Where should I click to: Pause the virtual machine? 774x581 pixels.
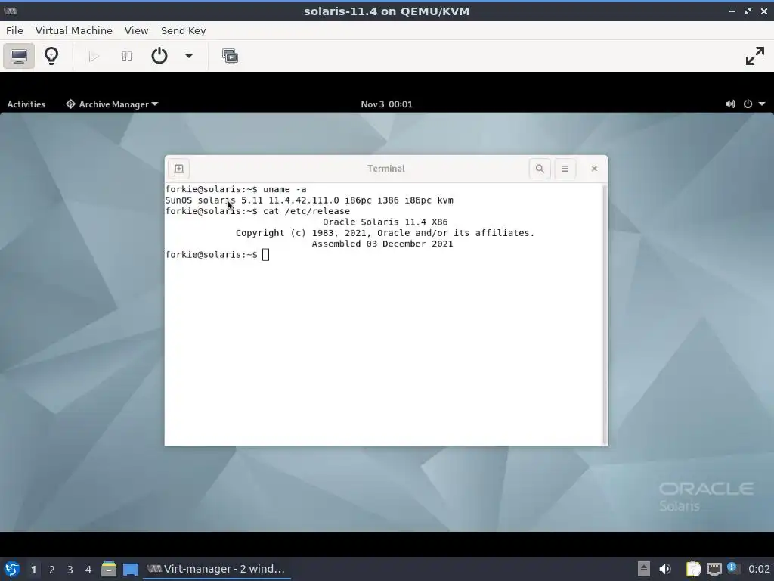click(x=127, y=56)
